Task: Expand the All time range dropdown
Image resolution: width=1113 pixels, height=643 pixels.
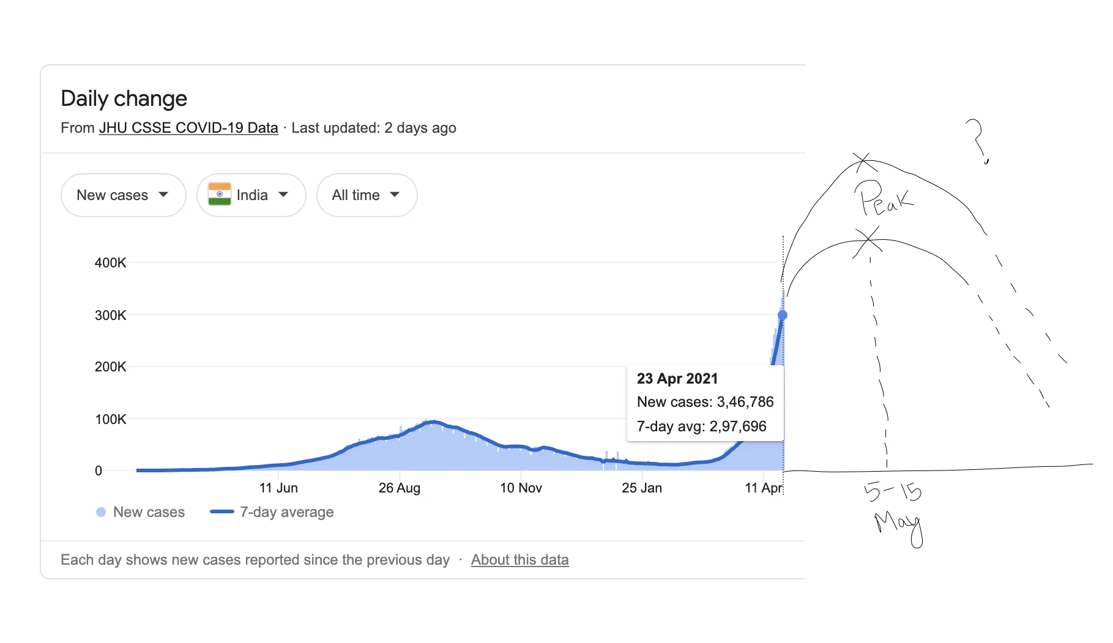Action: tap(367, 195)
